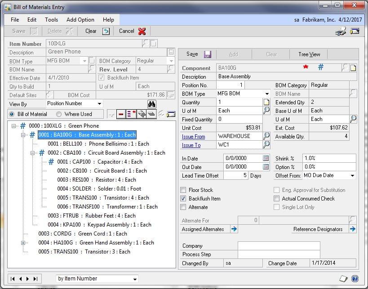Click the printer icon in the toolbar
368x289 pixels.
[340, 31]
